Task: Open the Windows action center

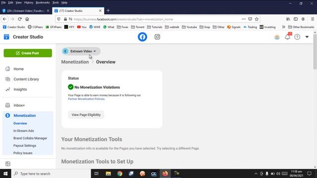Action: click(309, 174)
